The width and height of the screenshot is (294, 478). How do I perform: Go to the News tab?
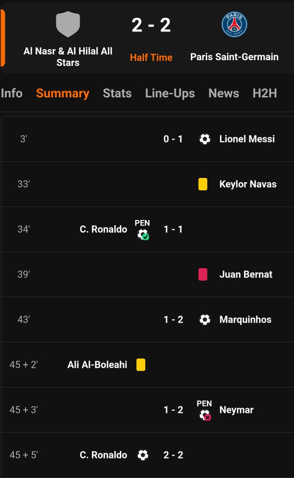click(x=224, y=93)
